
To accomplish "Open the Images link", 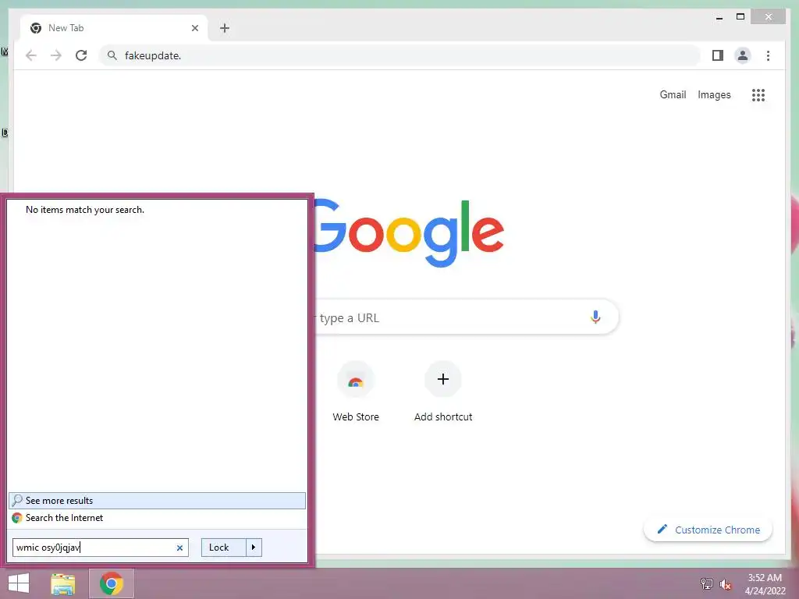I will coord(714,94).
